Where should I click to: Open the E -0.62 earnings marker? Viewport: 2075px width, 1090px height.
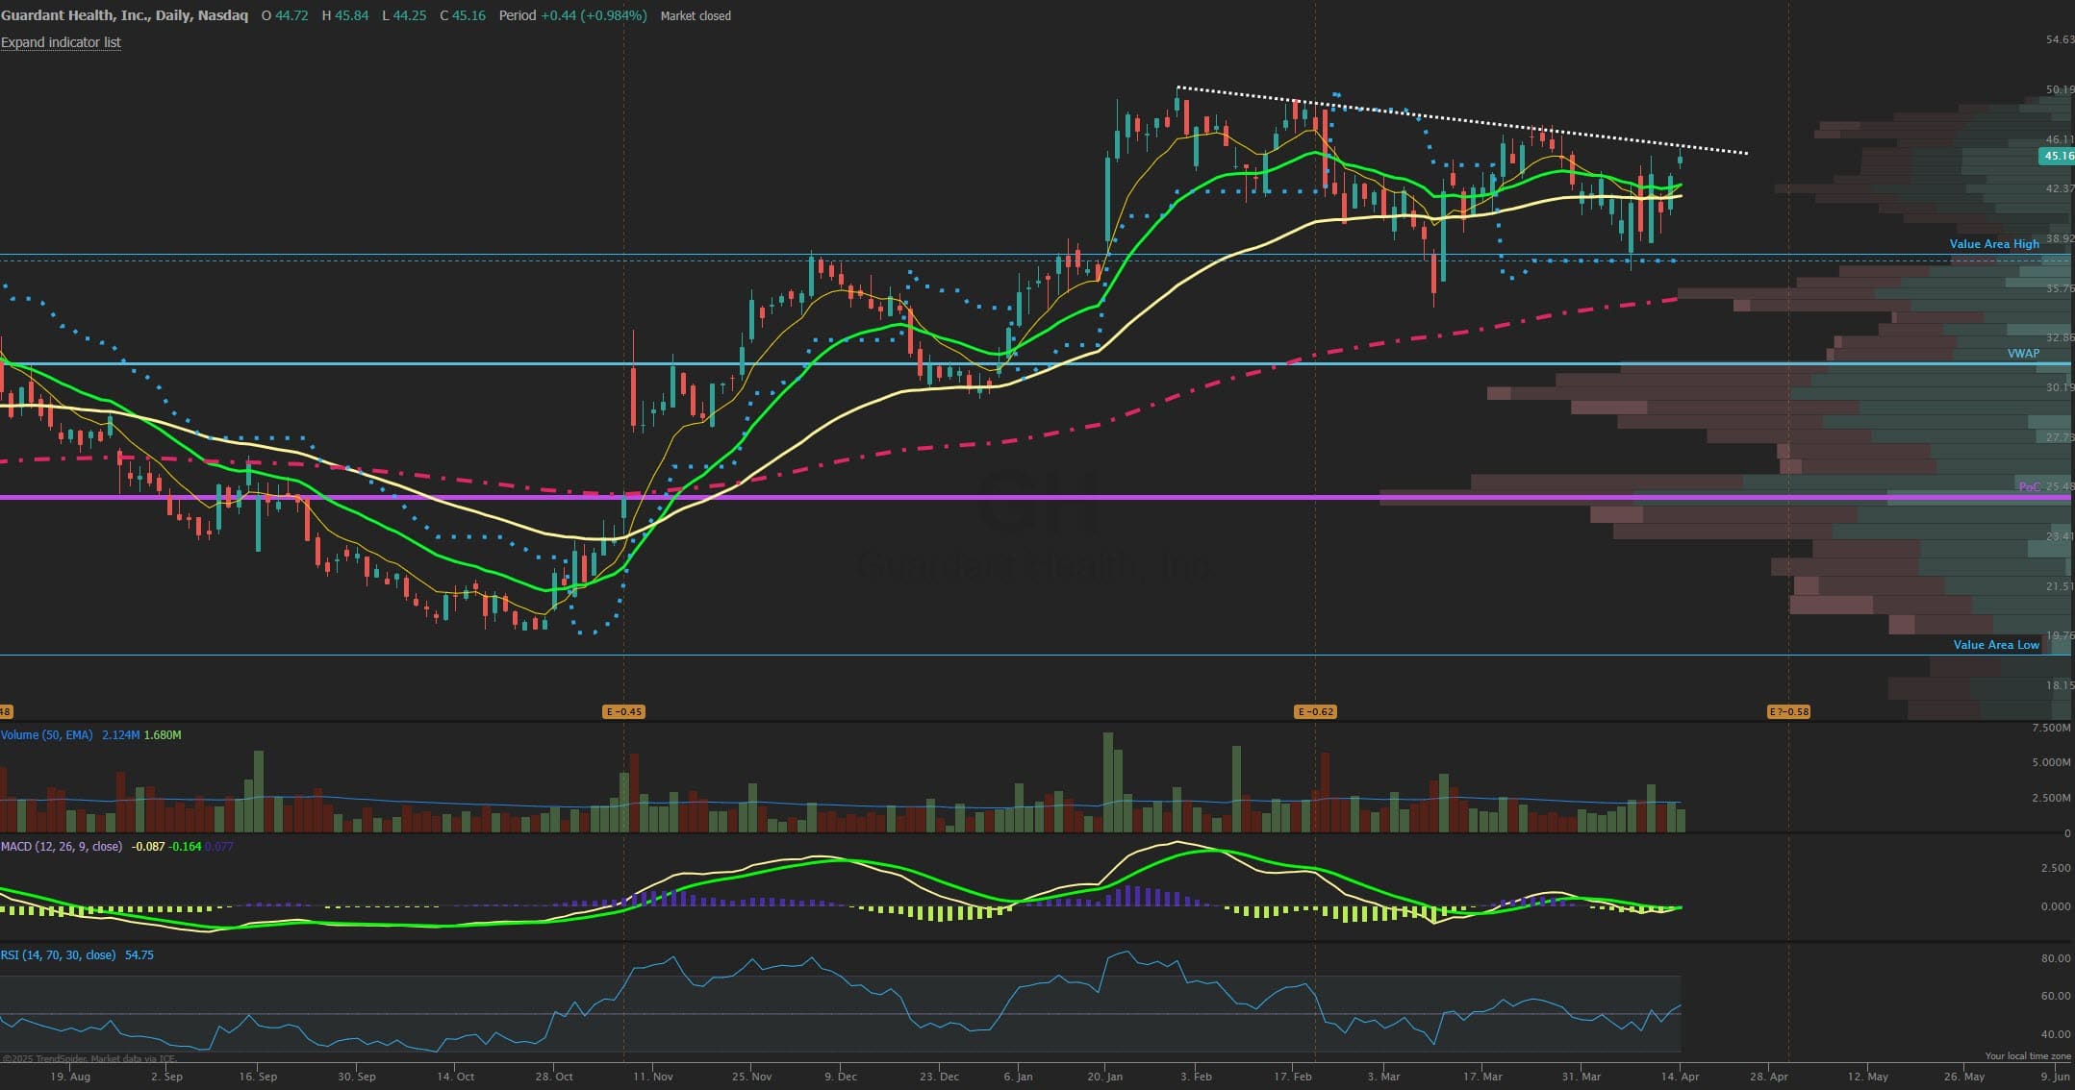point(1315,712)
